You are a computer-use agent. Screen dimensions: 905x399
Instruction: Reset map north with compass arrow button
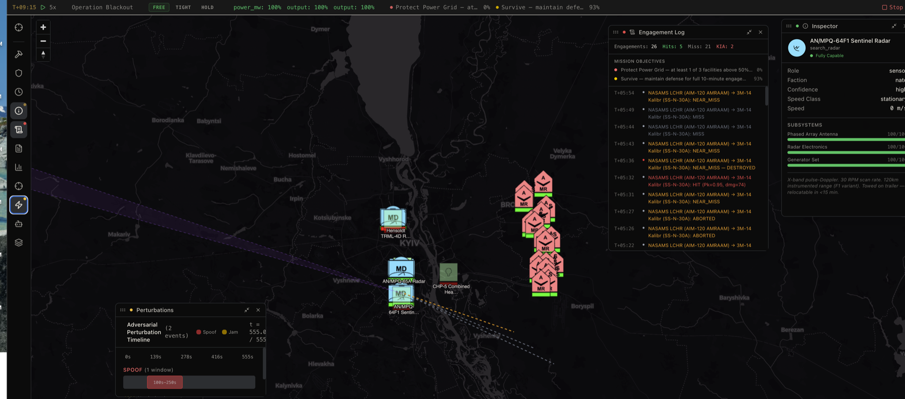[43, 54]
